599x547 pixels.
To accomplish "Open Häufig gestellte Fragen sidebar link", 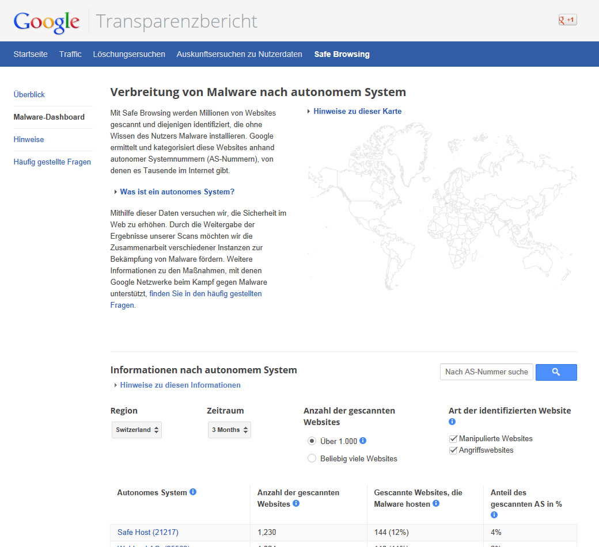I will [52, 162].
